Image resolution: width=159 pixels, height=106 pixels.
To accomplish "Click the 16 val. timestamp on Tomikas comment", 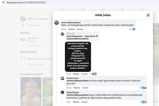I will click(69, 88).
